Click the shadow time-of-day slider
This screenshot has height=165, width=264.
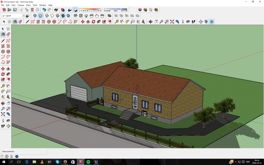tap(116, 10)
